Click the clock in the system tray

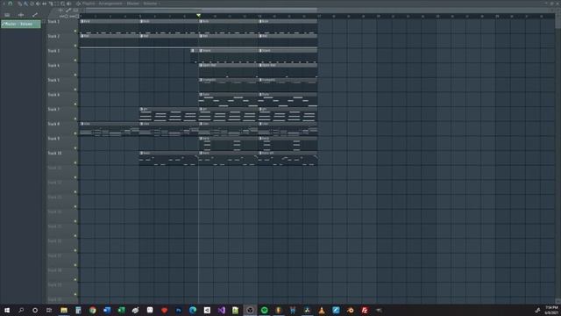coord(551,310)
